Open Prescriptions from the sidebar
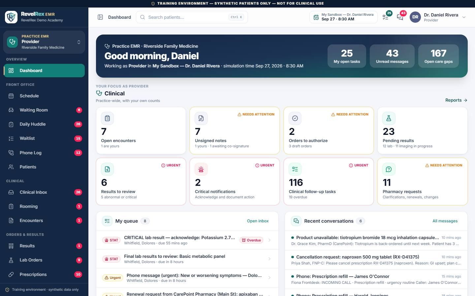 44,274
